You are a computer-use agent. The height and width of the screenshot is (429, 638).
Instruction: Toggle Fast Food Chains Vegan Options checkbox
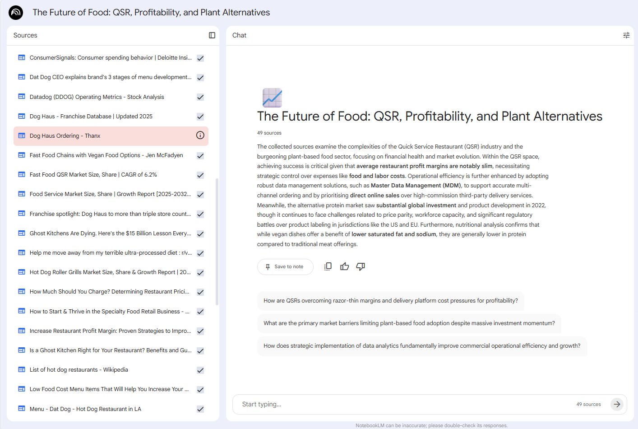point(200,155)
